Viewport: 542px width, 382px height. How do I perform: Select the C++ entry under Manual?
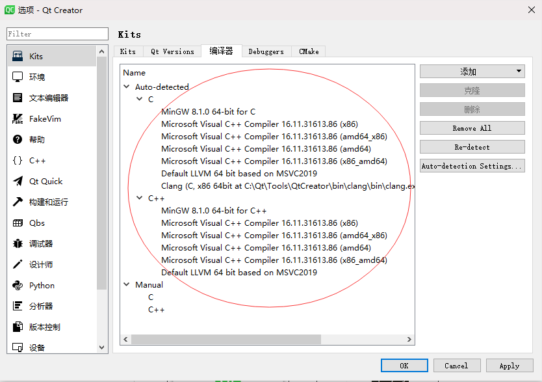(x=156, y=310)
